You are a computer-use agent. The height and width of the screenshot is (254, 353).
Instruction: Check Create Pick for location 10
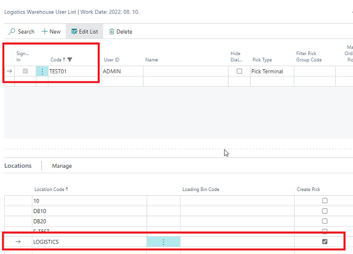click(325, 201)
